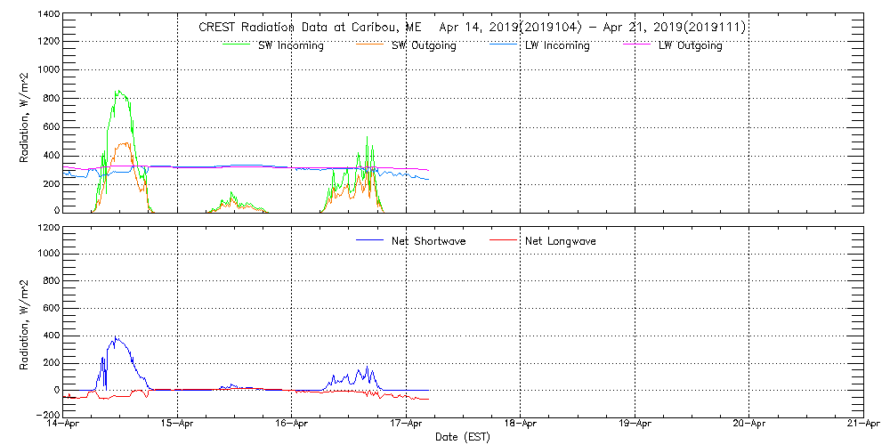
Task: Select the "Net Longwave" legend label
Action: click(561, 241)
